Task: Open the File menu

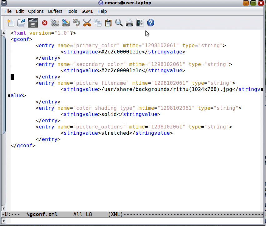Action: (8, 11)
